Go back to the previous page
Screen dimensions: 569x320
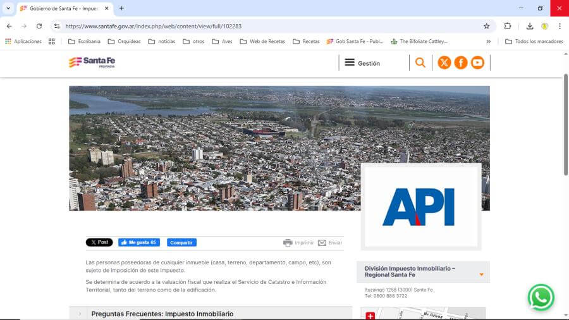coord(9,26)
